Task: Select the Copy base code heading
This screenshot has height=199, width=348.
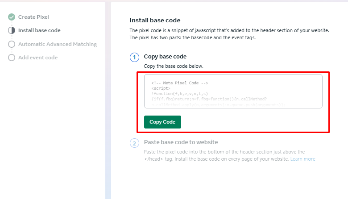Action: pyautogui.click(x=165, y=57)
